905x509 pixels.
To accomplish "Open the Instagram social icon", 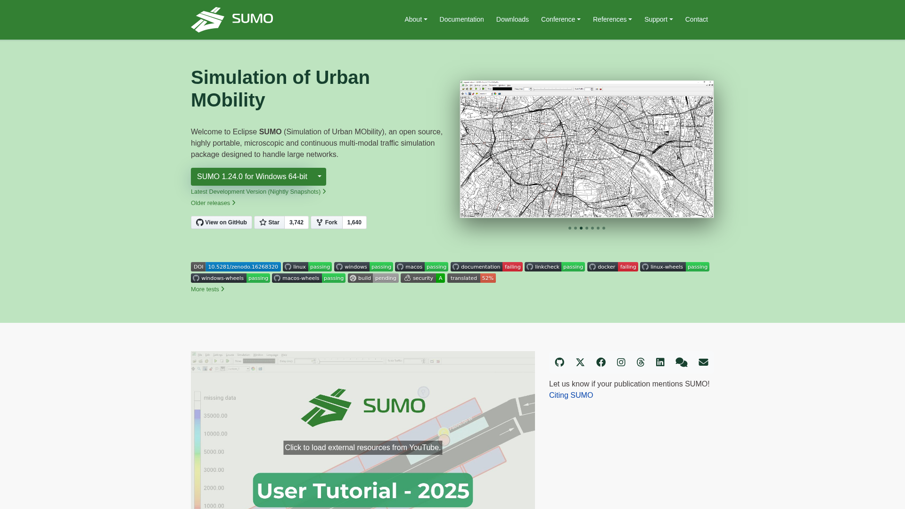I will (x=621, y=362).
